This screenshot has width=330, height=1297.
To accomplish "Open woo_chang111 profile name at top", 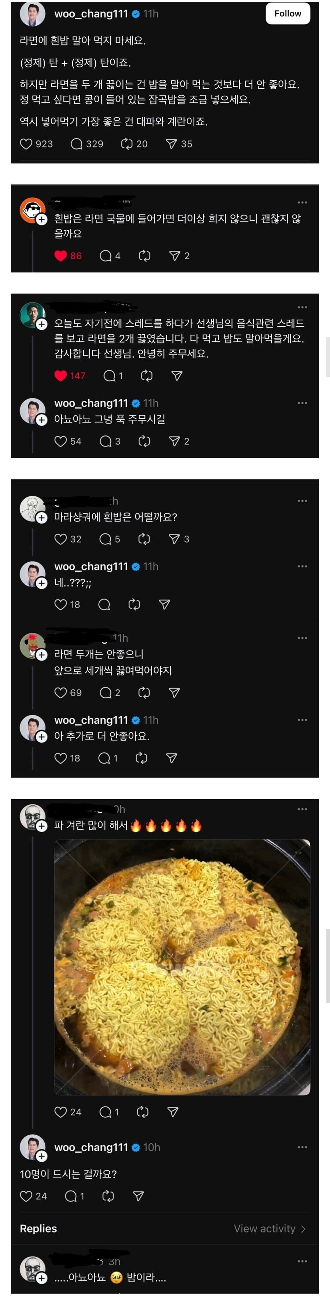I will 91,14.
